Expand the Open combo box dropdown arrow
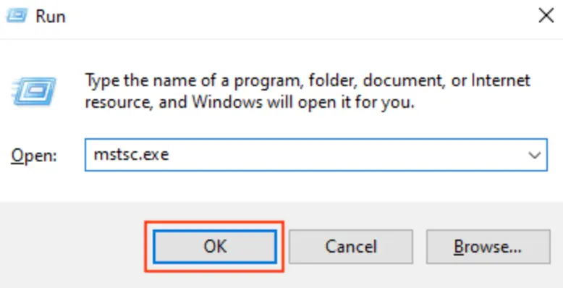 (x=534, y=155)
